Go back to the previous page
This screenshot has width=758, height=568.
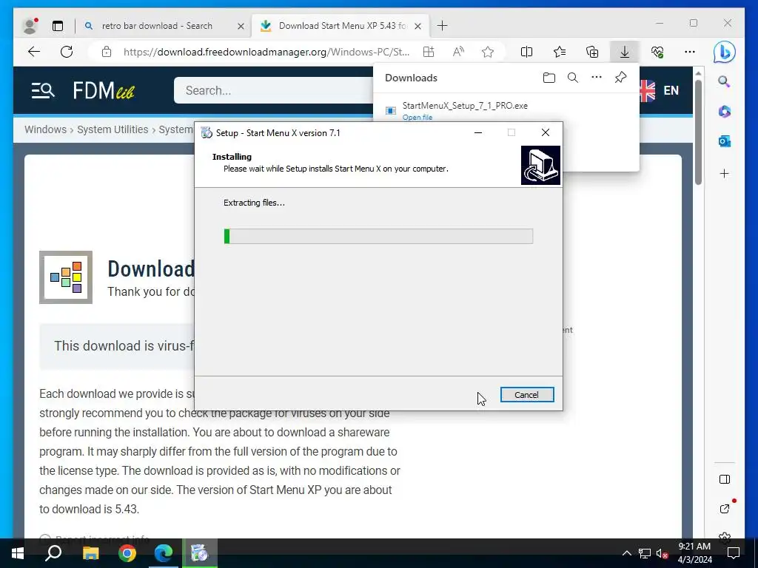34,52
